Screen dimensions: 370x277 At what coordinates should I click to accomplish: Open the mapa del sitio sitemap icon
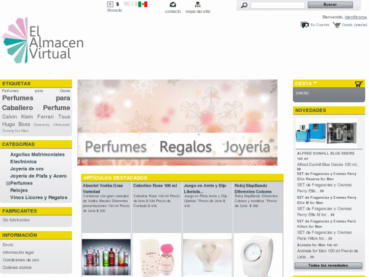coord(197,5)
